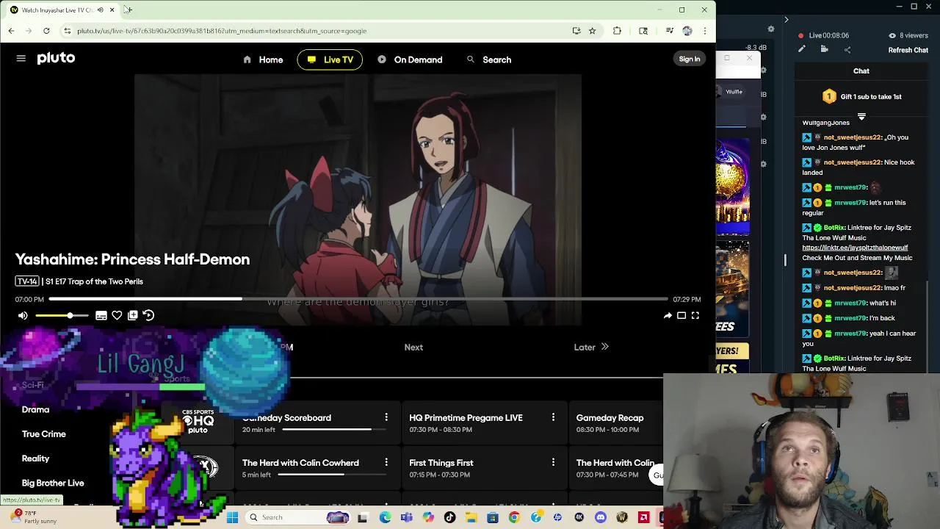
Task: Open Chrome three-dot menu
Action: 704,31
